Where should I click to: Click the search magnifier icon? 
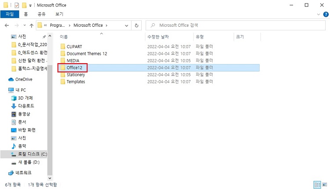click(153, 25)
